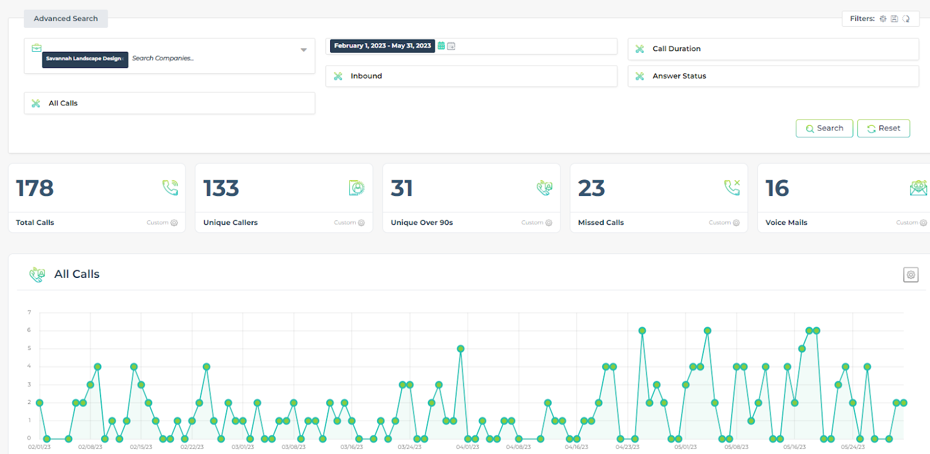
Task: Select the Advanced Search tab
Action: pos(66,19)
